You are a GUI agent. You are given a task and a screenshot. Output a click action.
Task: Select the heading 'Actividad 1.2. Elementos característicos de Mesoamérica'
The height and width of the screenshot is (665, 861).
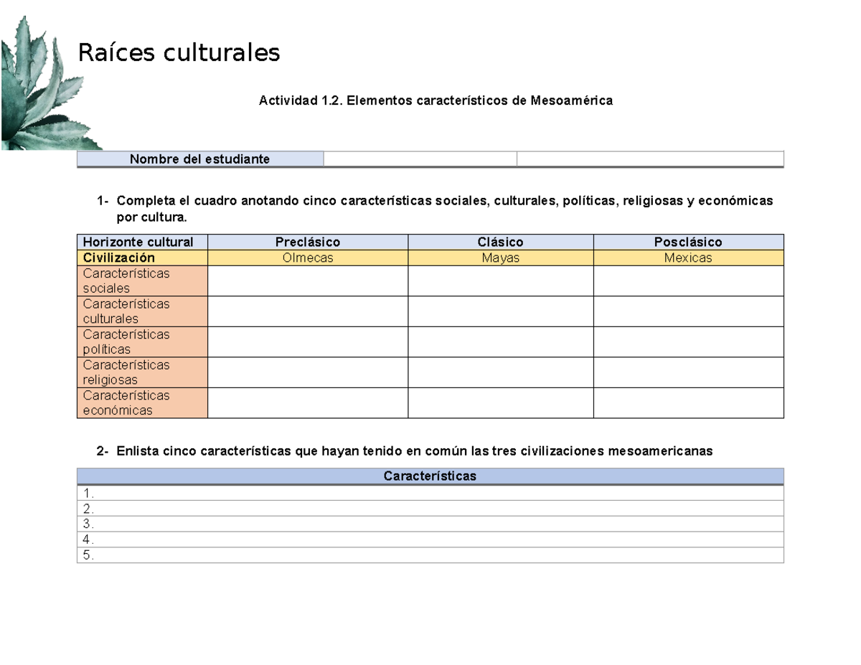[436, 101]
